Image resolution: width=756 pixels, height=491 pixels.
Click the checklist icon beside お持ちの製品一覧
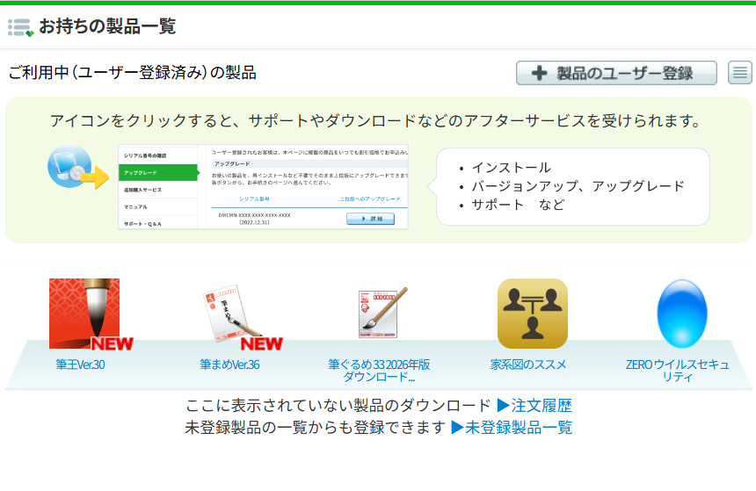point(20,27)
